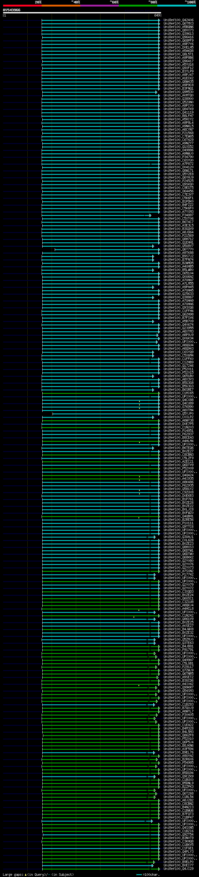Click the UniRef100_Q41119 label
Image resolution: width=199 pixels, height=877 pixels.
[178, 112]
